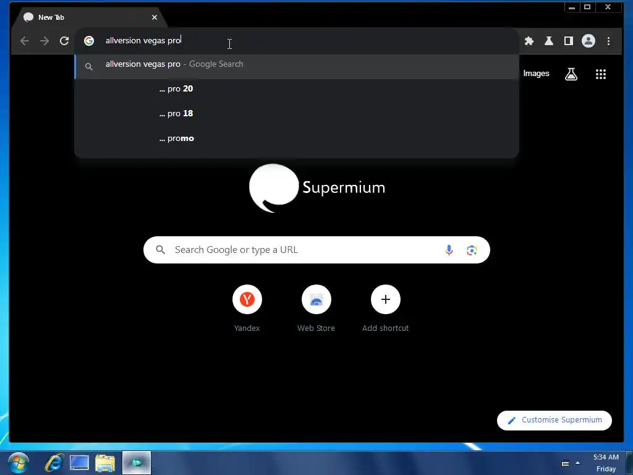The height and width of the screenshot is (475, 633).
Task: Click the Images link
Action: (x=536, y=74)
